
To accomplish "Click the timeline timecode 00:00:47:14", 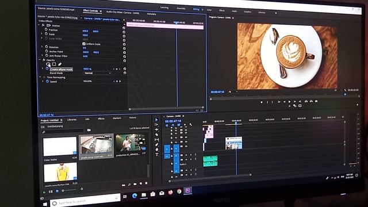I will (173, 121).
